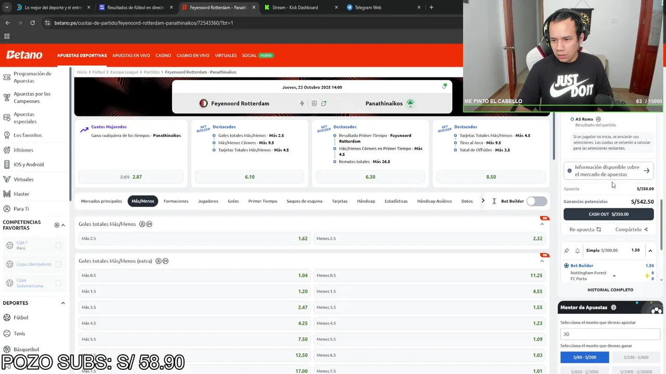The image size is (666, 374).
Task: Click the bet amount input field
Action: pos(610,334)
